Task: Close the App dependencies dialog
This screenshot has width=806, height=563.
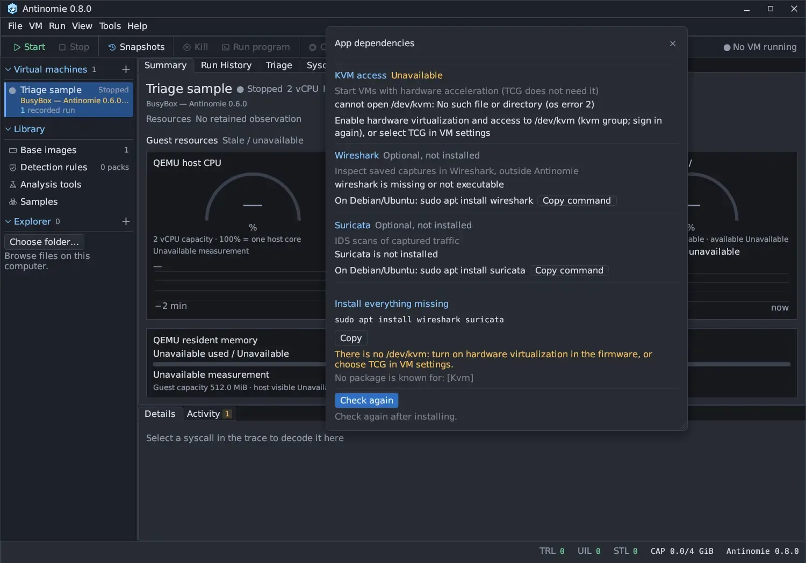Action: coord(673,44)
